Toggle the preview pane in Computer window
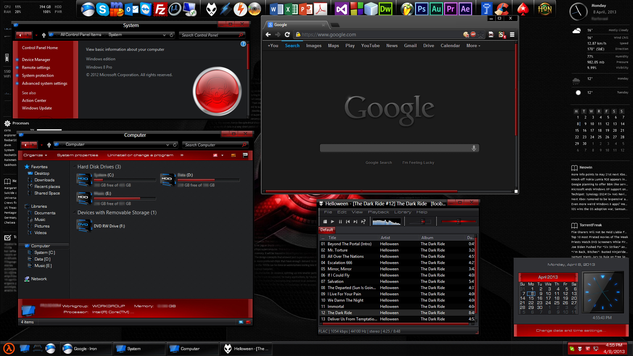633x356 pixels. click(233, 155)
